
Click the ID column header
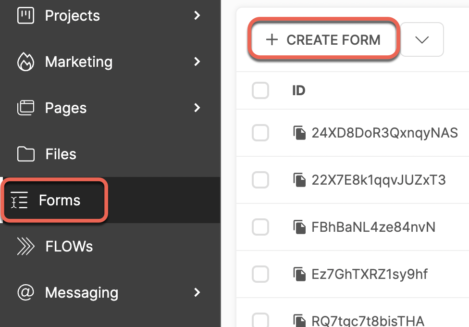click(298, 90)
